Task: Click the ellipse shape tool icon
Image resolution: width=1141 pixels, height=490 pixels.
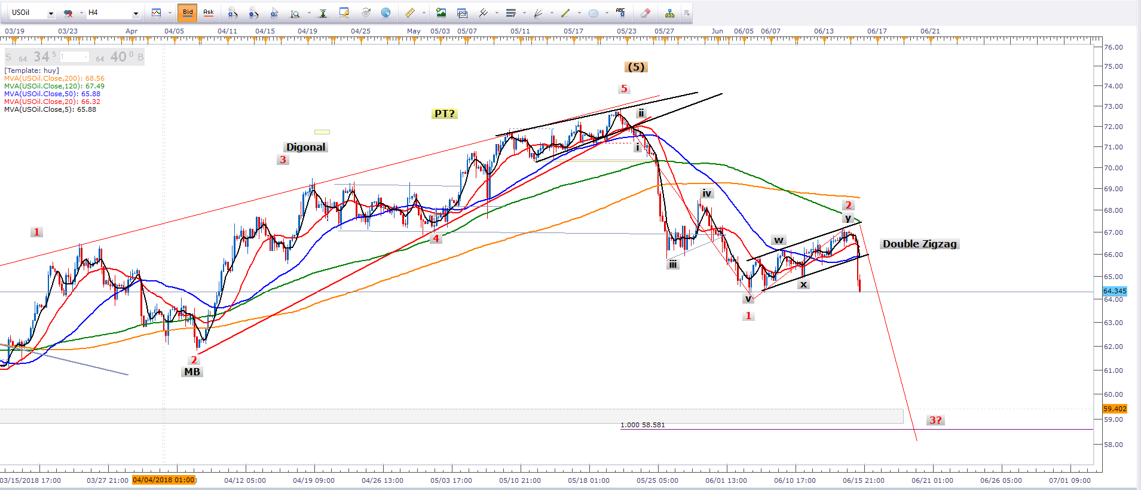Action: point(593,13)
